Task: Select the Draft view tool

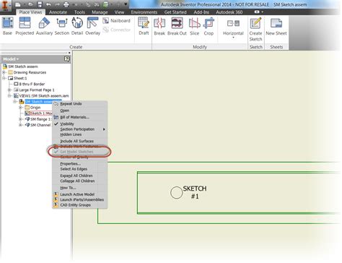Action: [144, 27]
